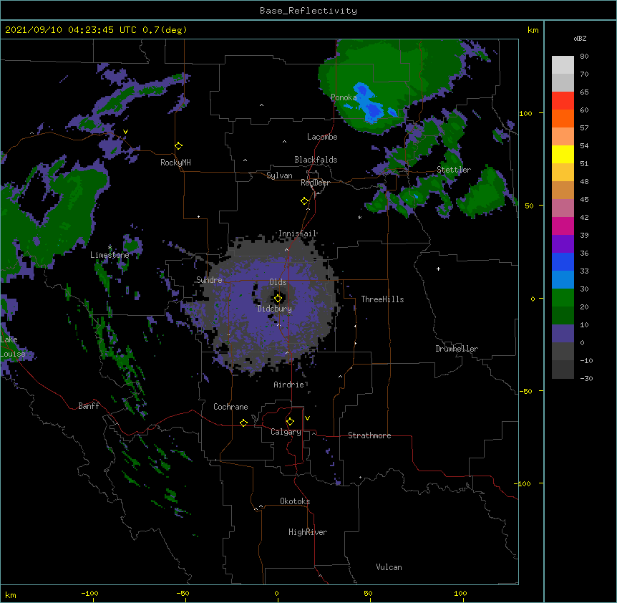Click the Okotoks city label

pyautogui.click(x=295, y=501)
